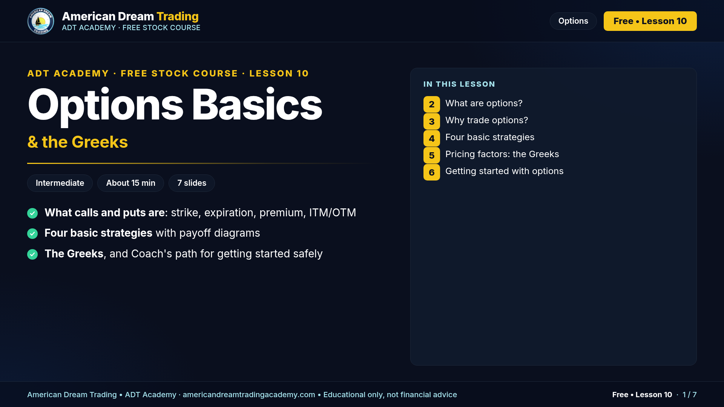Open 'Four basic strategies' in the lesson list
This screenshot has width=724, height=407.
[x=490, y=137]
